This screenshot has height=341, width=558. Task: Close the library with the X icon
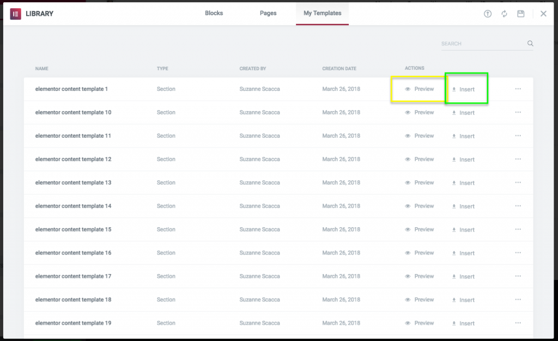[x=543, y=14]
